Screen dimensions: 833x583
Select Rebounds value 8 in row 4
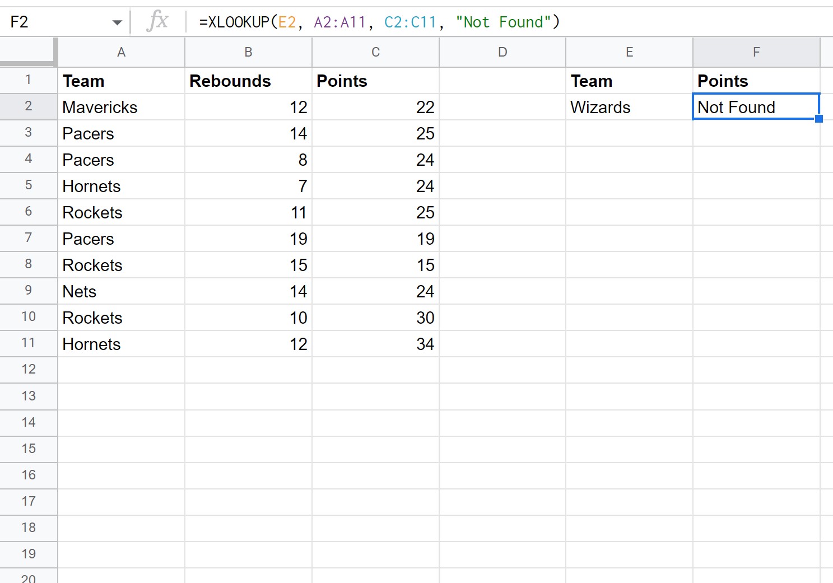tap(249, 160)
